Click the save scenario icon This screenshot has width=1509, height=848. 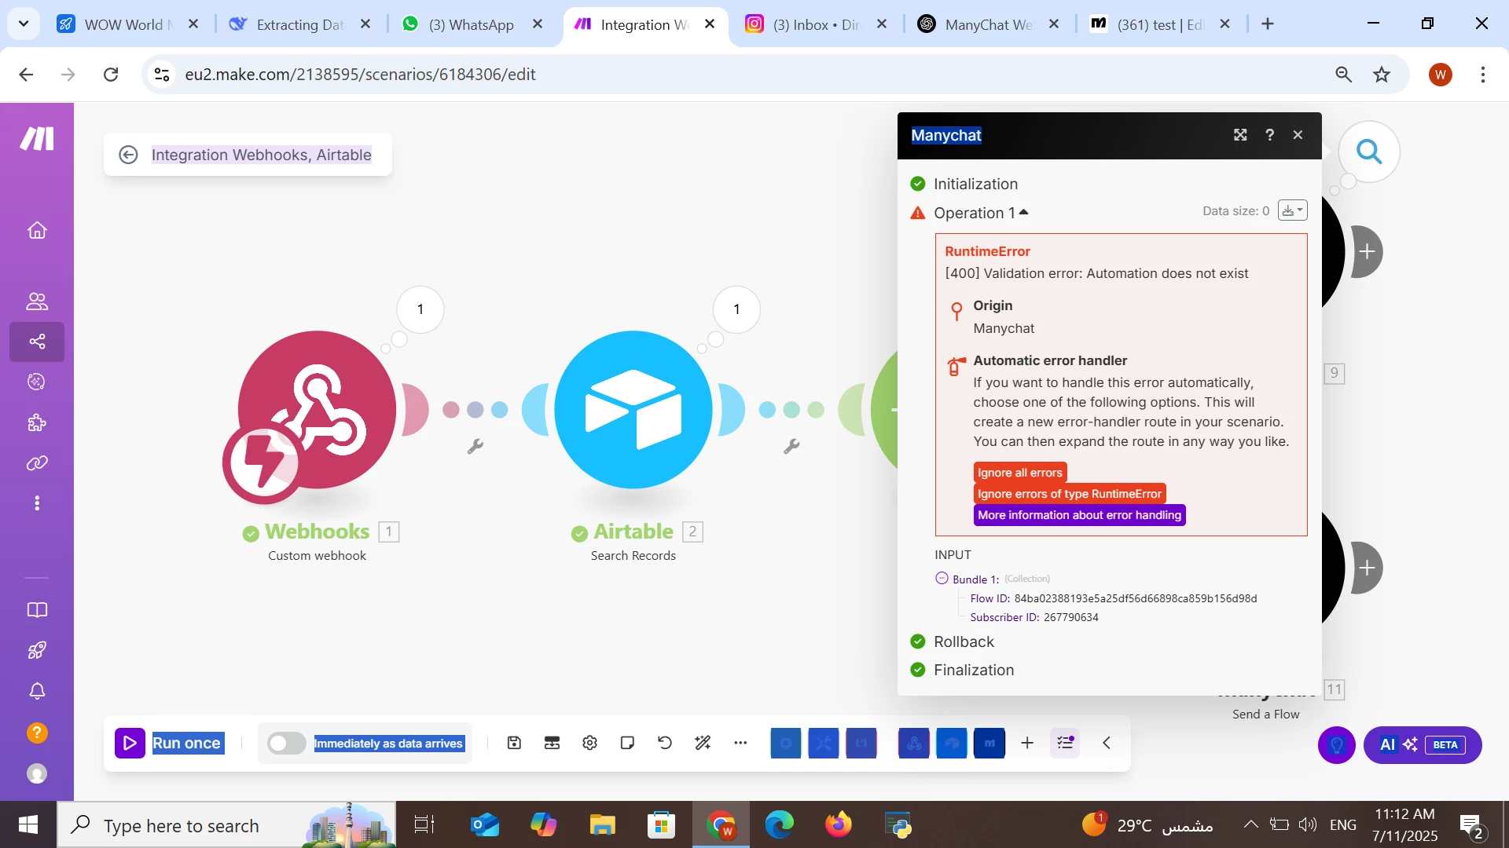pyautogui.click(x=514, y=743)
